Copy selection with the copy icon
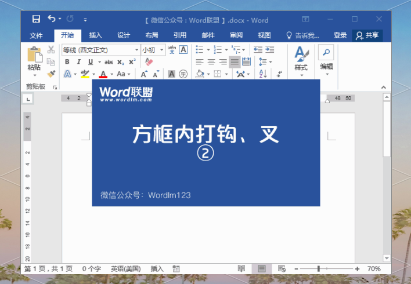This screenshot has width=411, height=284. (51, 62)
